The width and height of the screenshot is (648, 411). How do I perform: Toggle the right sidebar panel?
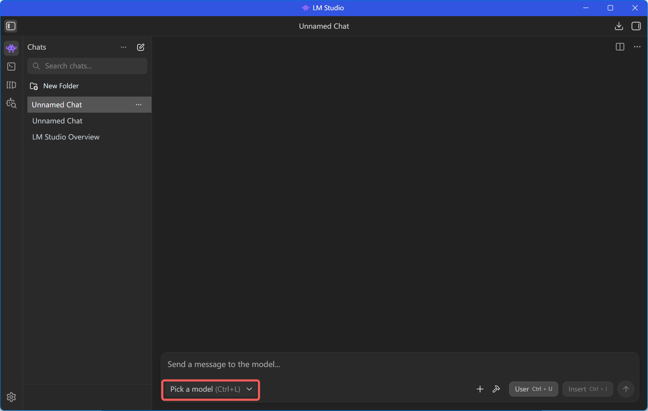click(x=636, y=26)
